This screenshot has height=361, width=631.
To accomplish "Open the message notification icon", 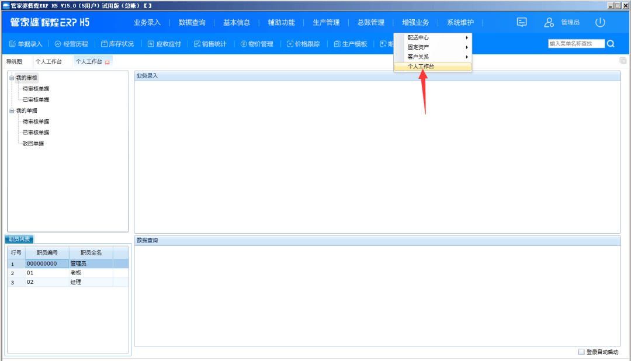I will [522, 22].
